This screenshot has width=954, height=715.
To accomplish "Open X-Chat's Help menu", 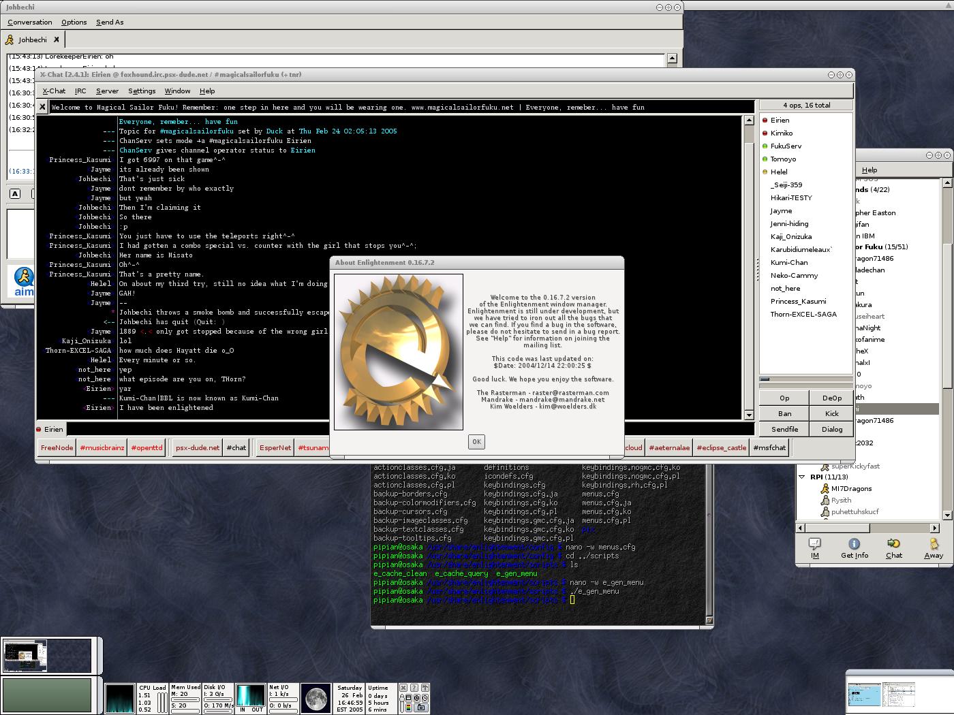I will 207,91.
